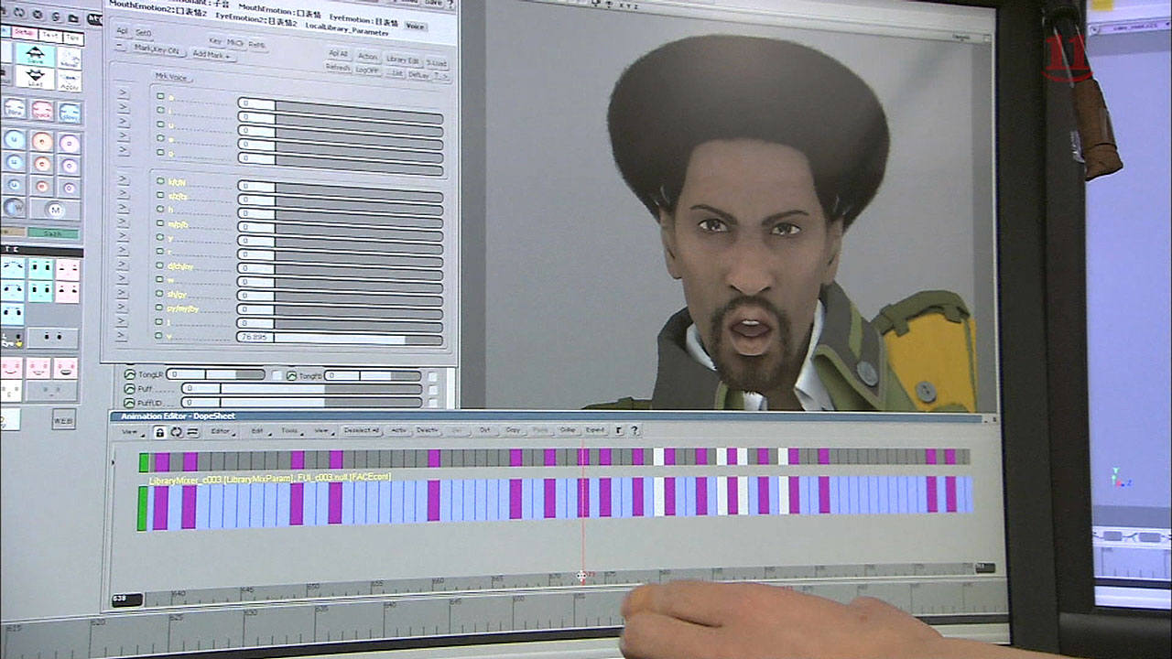Click the > arrow for the r row
1172x659 pixels.
click(124, 250)
